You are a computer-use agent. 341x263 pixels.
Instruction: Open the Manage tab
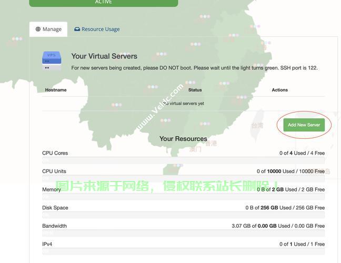[48, 29]
